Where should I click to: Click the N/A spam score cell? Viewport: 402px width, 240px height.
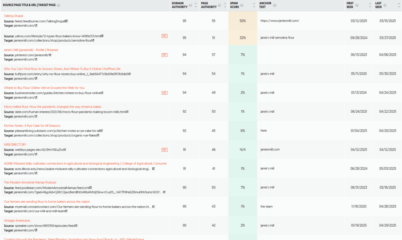pos(243,150)
